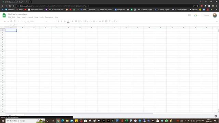
Task: Click the Google Sheets home logo
Action: 4,15
